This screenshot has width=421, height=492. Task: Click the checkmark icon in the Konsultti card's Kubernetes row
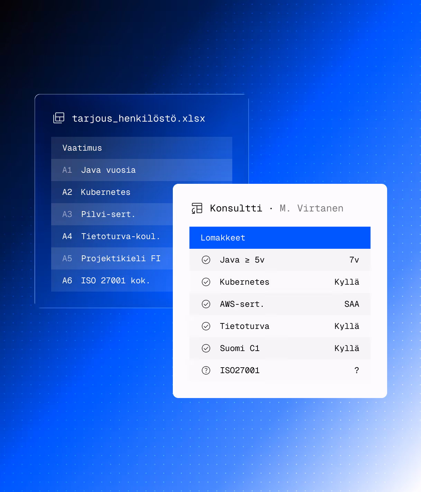206,282
